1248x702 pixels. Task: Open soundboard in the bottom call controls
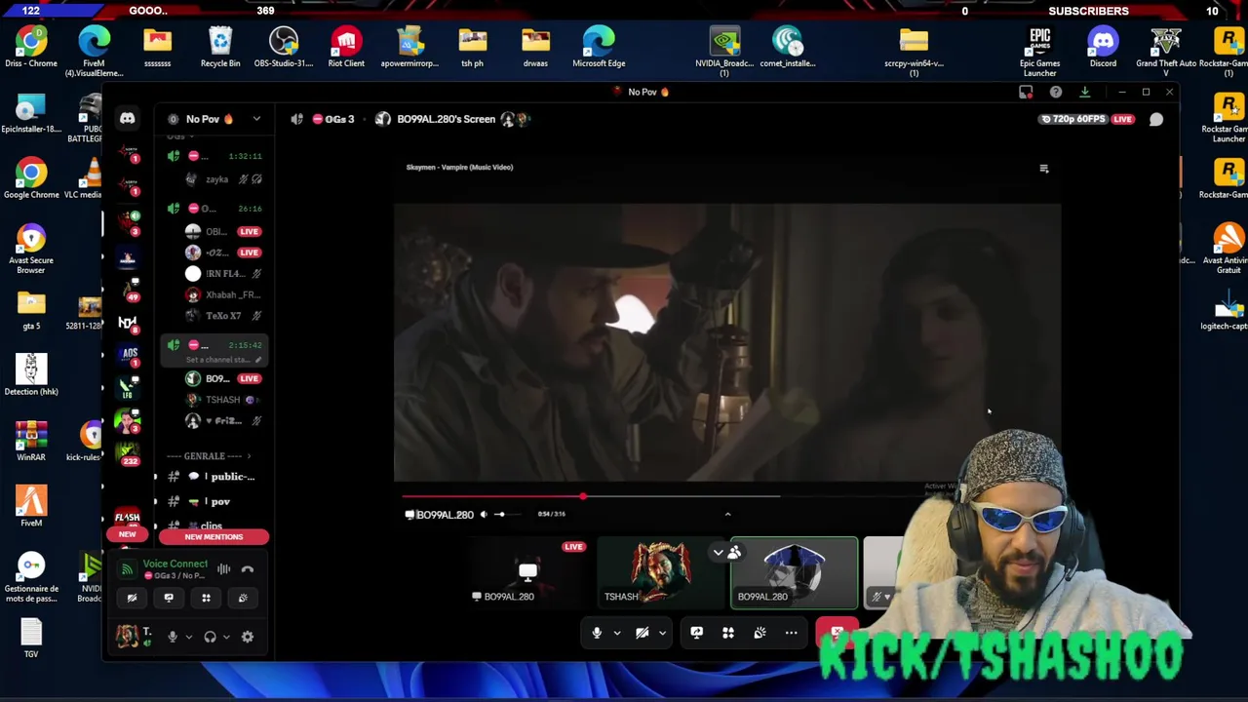click(760, 633)
